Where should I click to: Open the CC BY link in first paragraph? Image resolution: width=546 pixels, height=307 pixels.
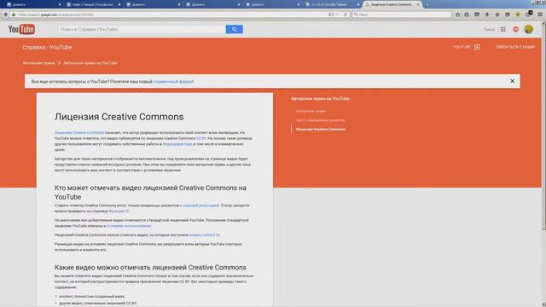tap(201, 138)
